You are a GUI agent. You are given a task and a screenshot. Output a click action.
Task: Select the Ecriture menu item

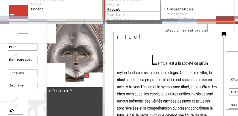[x=116, y=14]
